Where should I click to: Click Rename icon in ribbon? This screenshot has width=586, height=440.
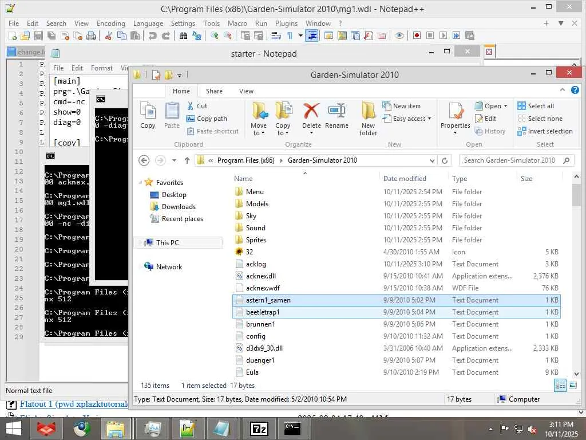336,111
